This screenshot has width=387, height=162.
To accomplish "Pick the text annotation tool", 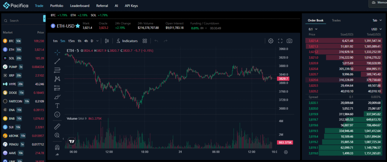I will click(x=57, y=105).
